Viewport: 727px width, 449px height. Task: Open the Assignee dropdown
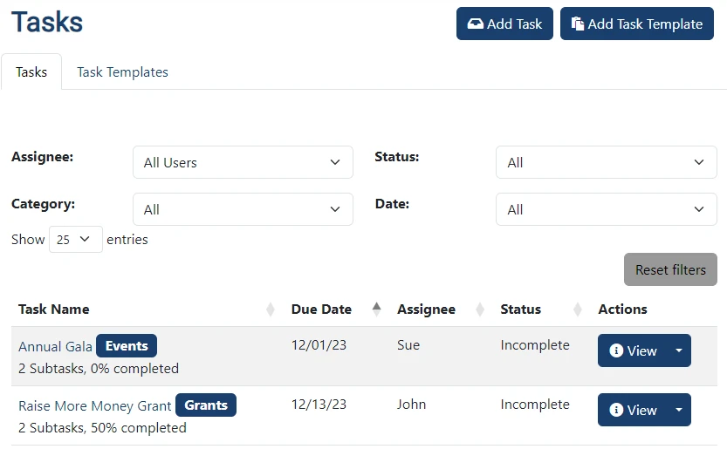tap(243, 162)
